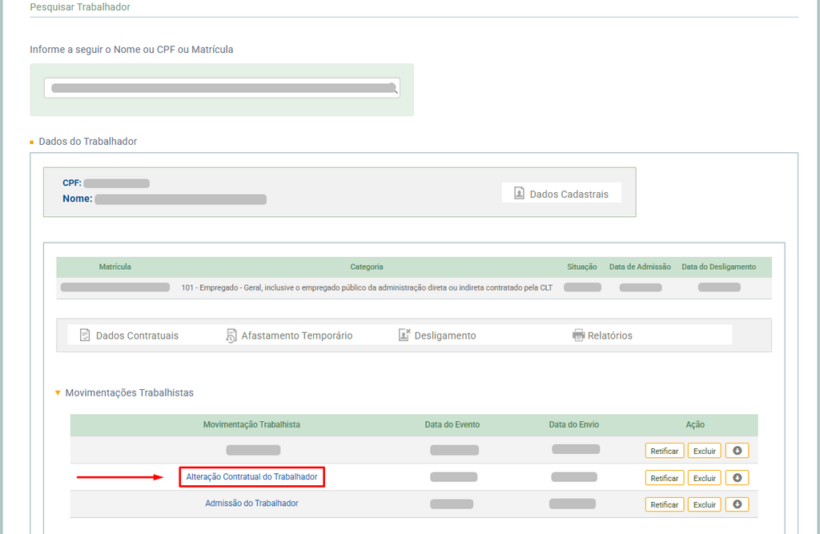Download the Alteração Contratual event
Viewport: 820px width, 534px height.
click(738, 478)
